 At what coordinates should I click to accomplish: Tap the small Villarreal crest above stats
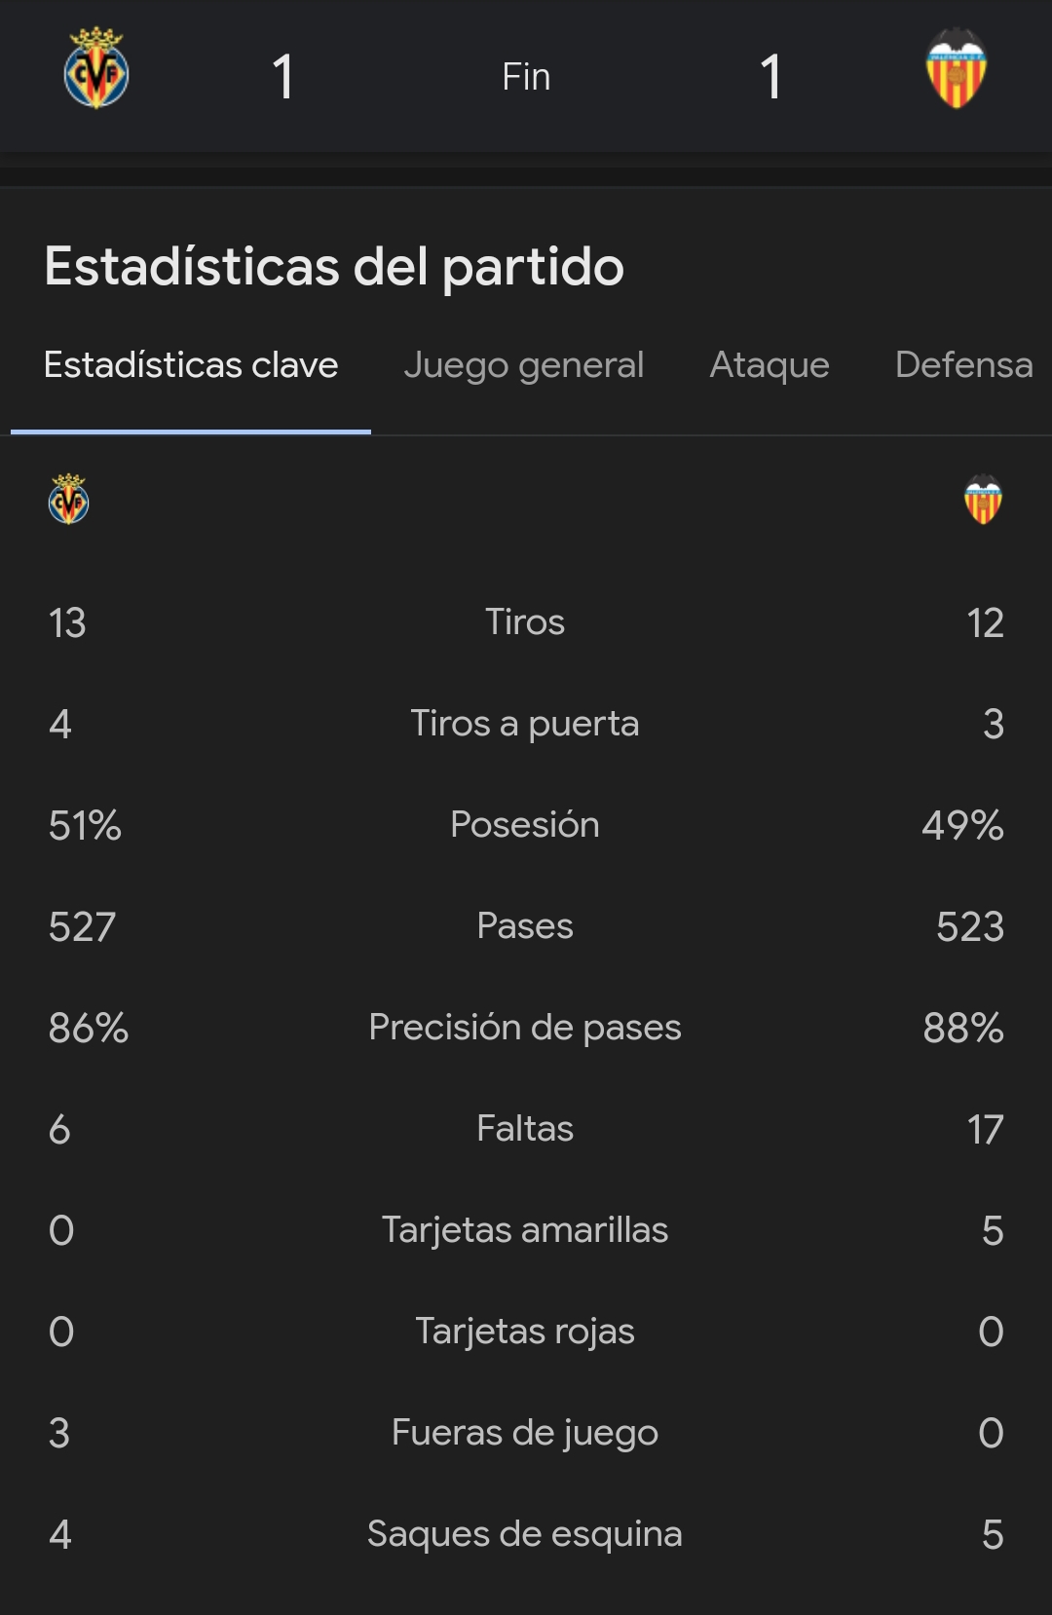click(x=68, y=500)
